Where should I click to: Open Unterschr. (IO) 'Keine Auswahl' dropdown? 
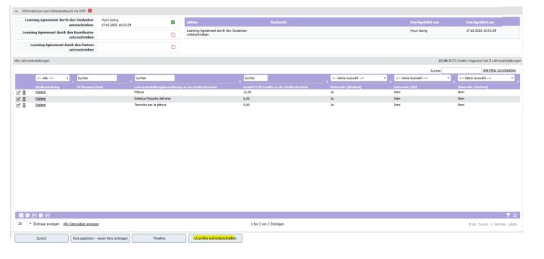tap(422, 78)
